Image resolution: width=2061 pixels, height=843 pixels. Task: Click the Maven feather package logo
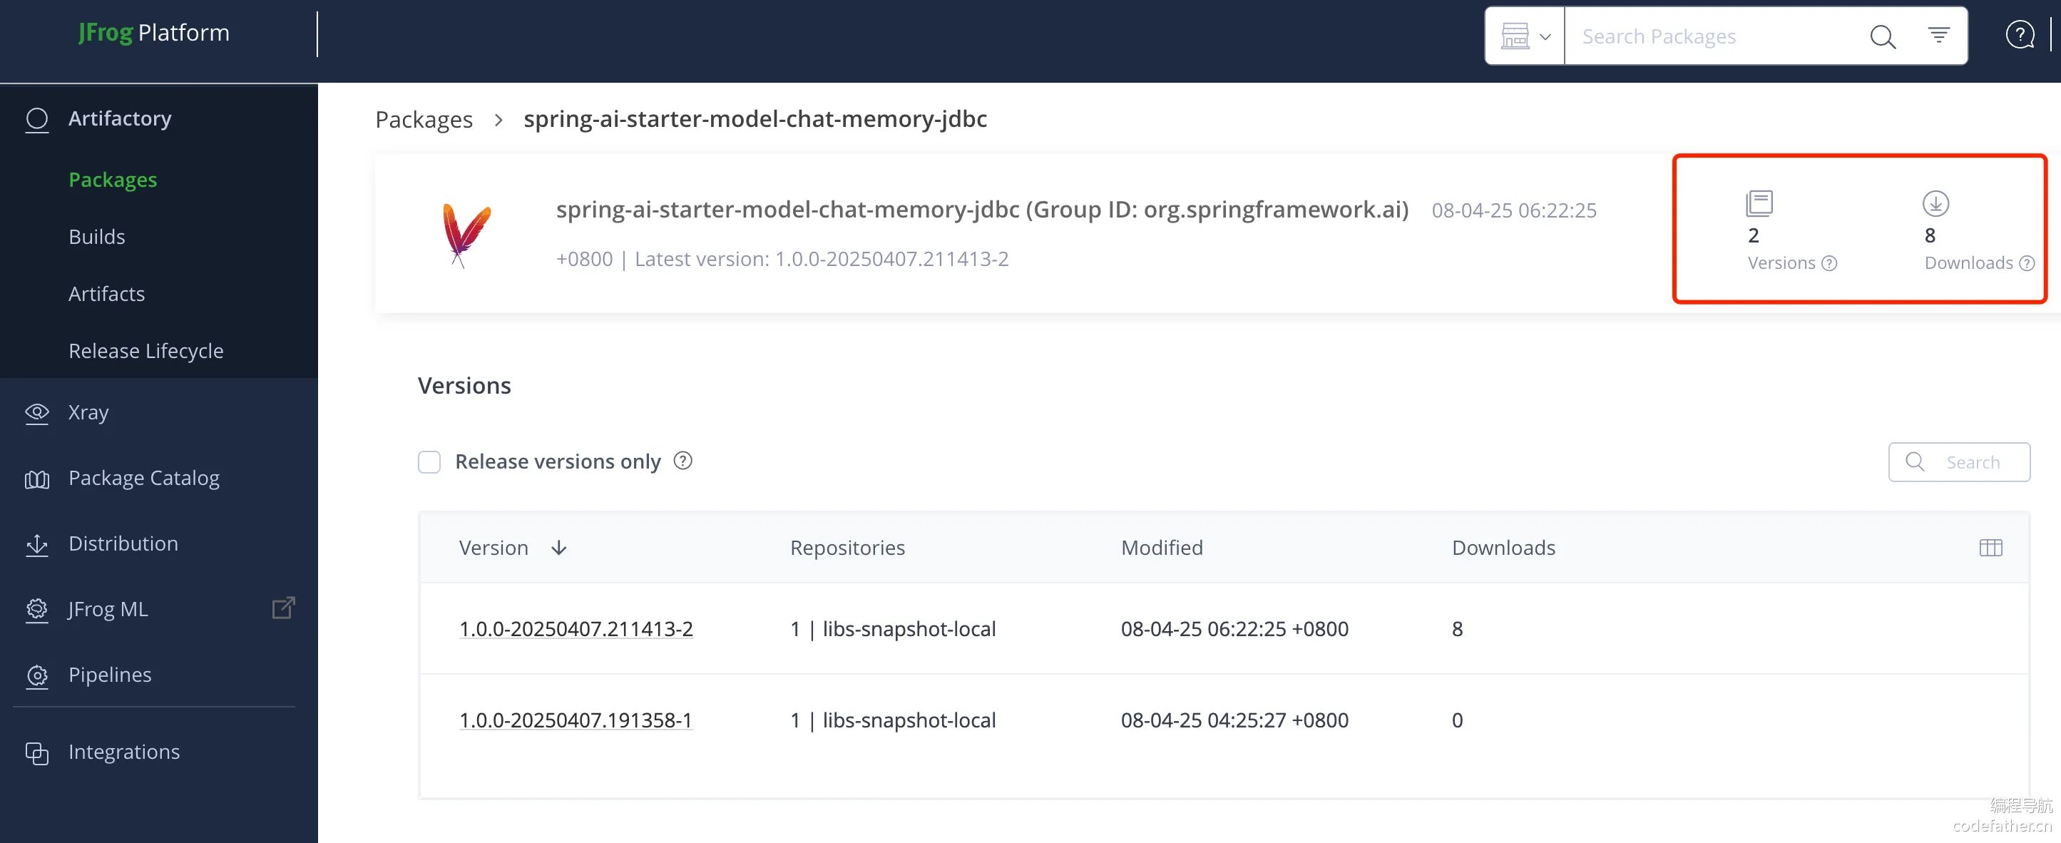click(x=466, y=235)
